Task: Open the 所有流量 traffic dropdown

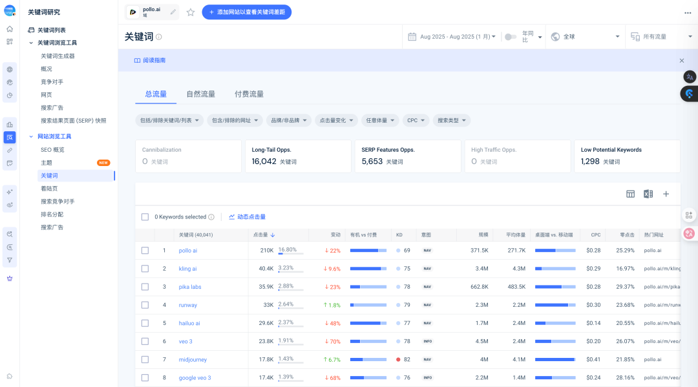Action: tap(662, 37)
